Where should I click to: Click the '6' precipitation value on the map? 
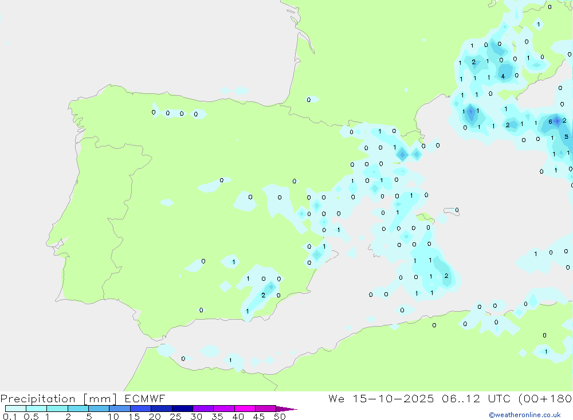coord(550,121)
